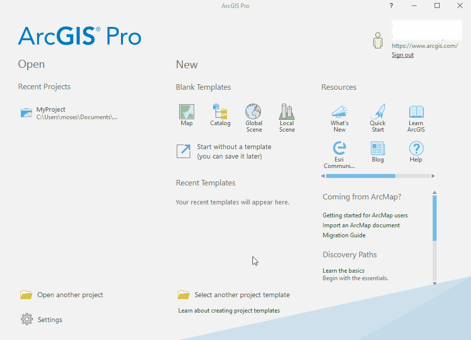Click the user profile avatar icon

click(x=378, y=40)
